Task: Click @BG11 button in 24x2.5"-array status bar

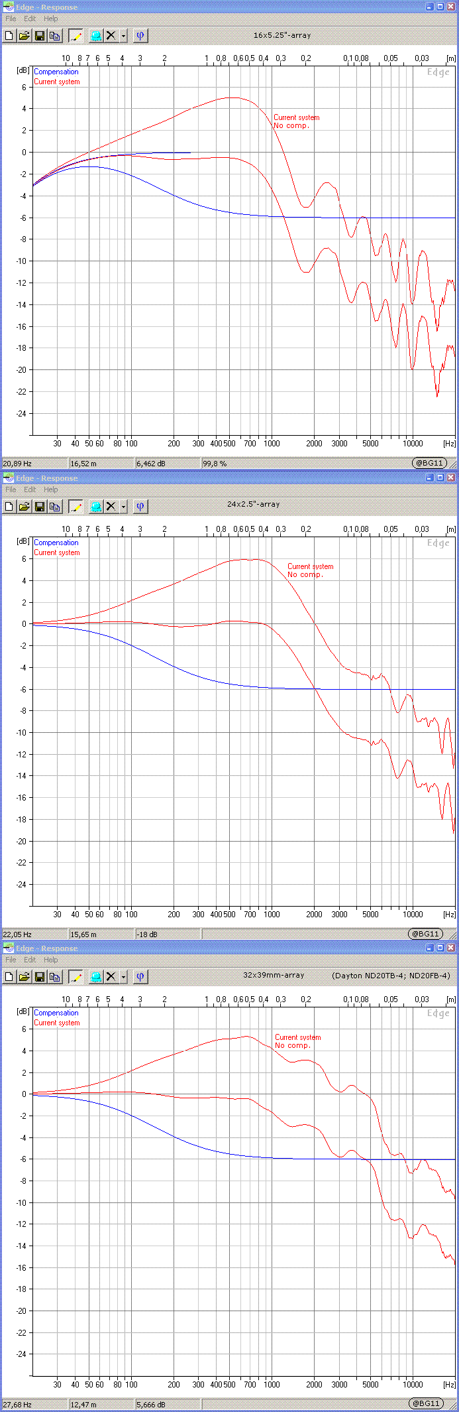Action: (x=425, y=934)
